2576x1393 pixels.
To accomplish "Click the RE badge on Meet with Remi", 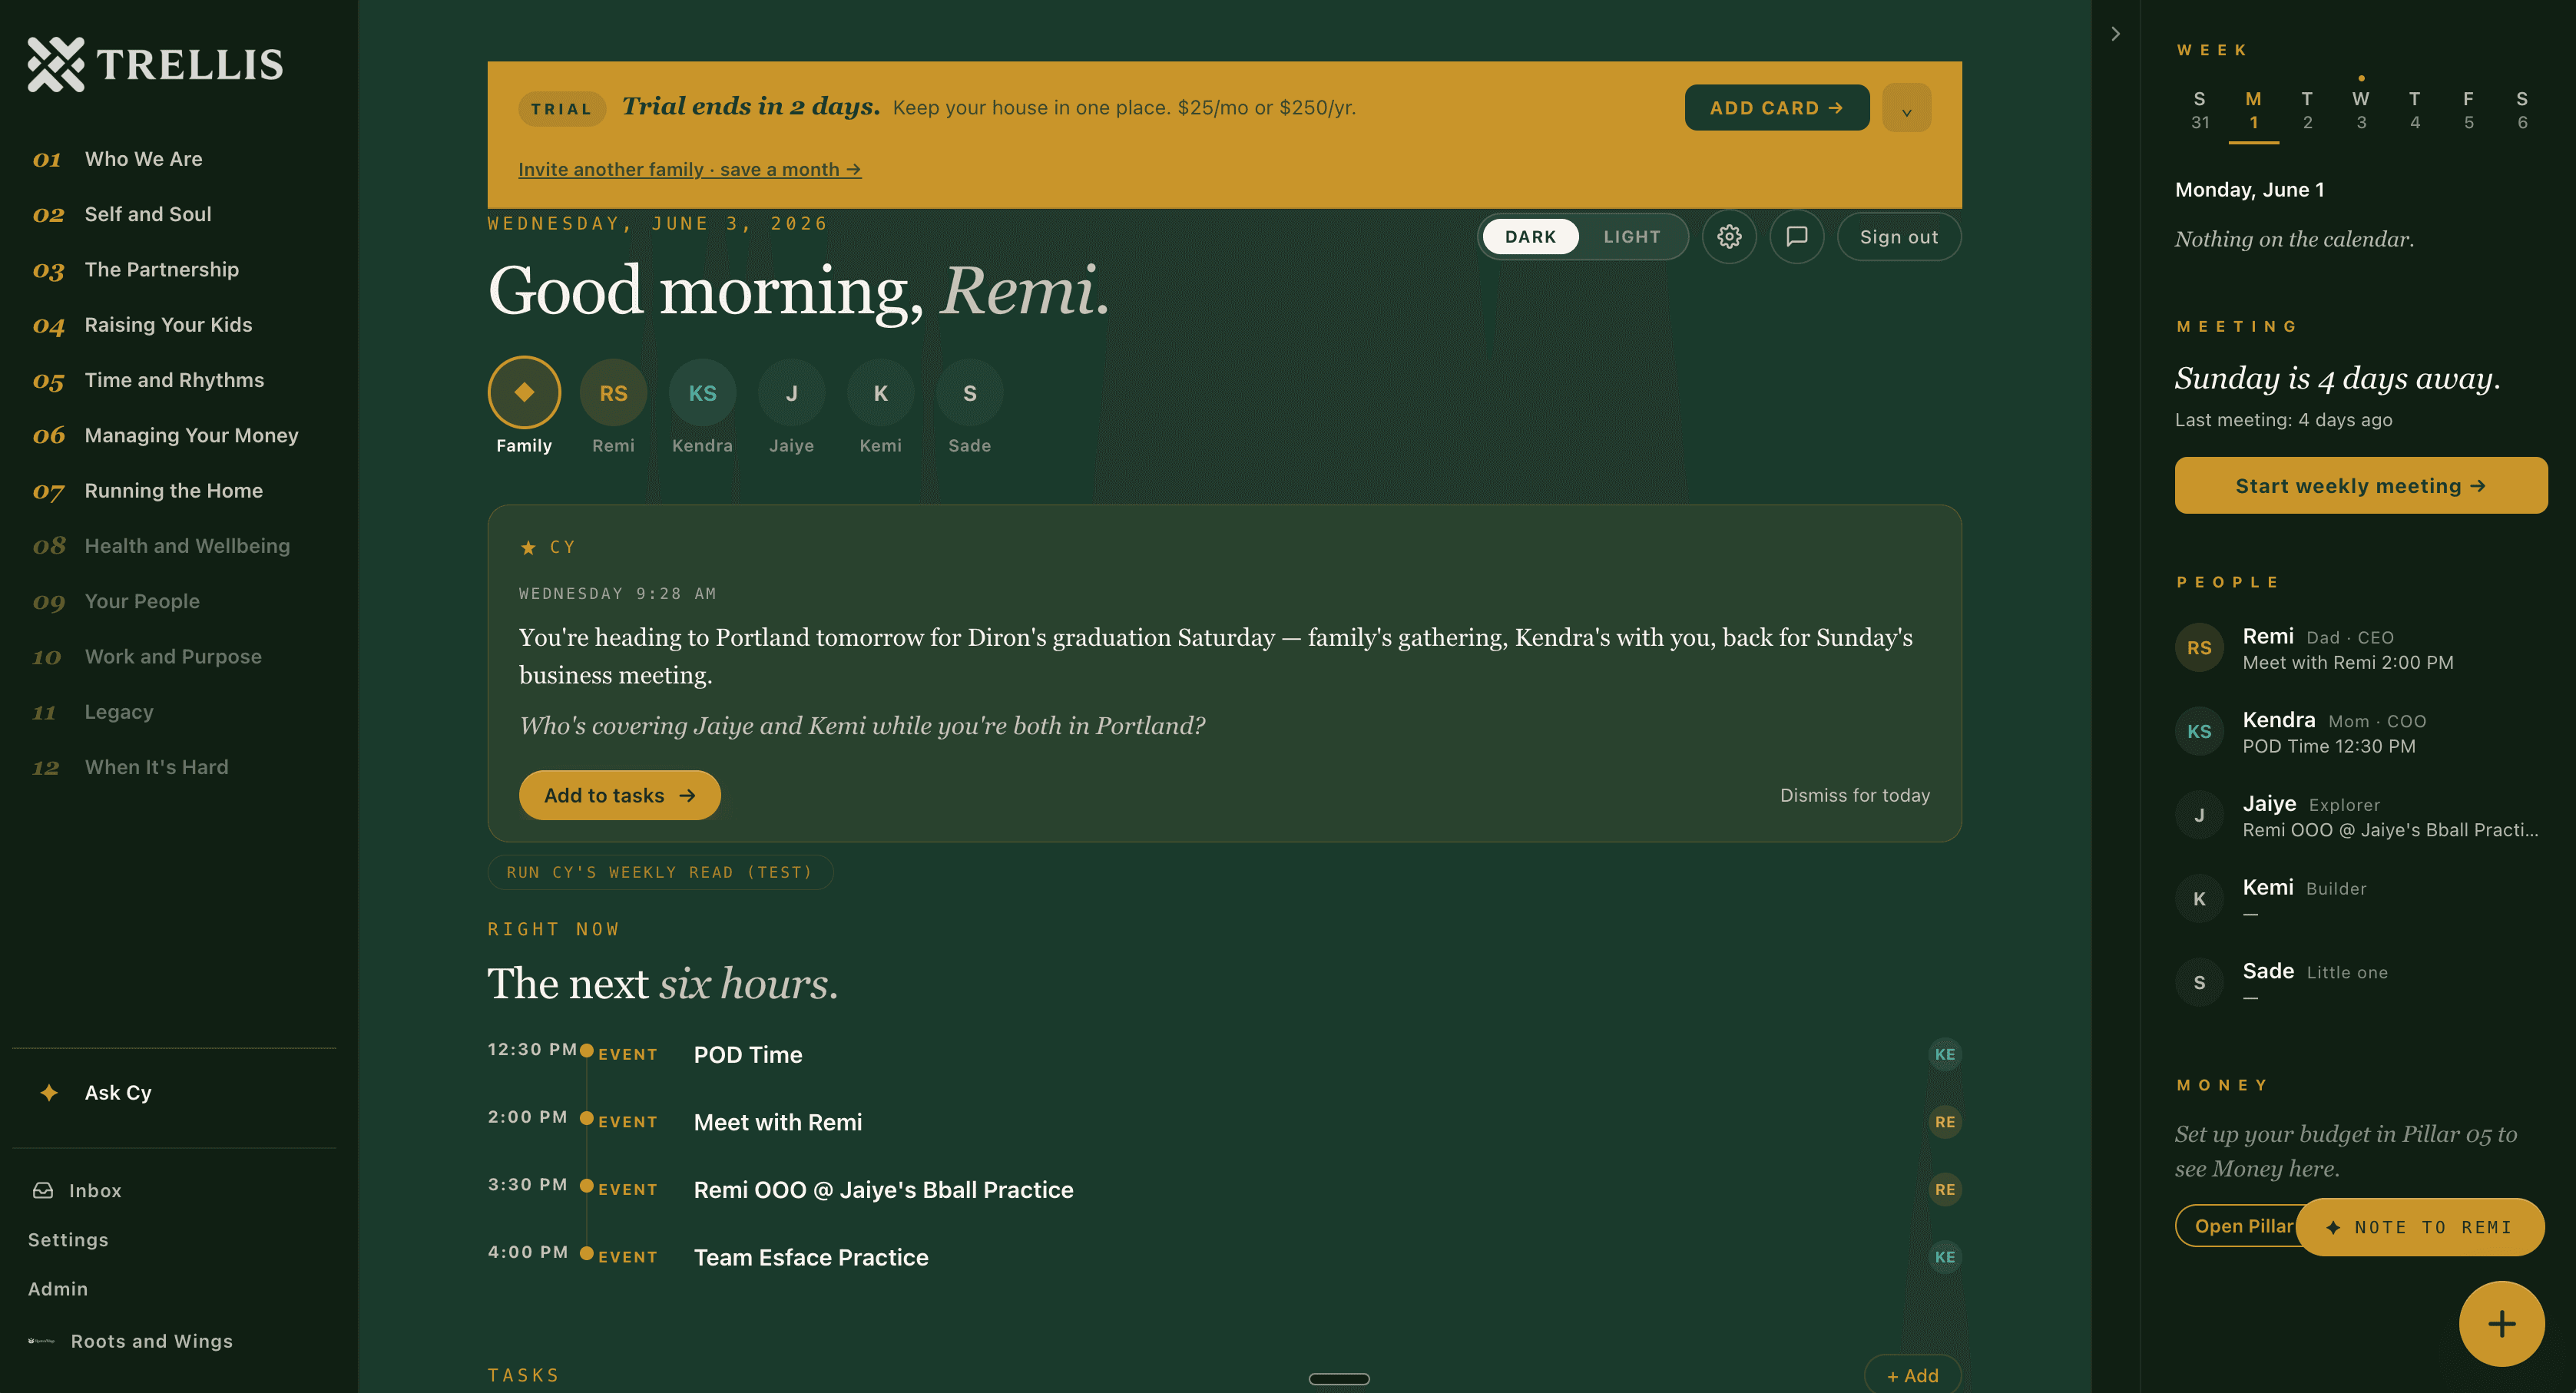I will point(1944,1122).
